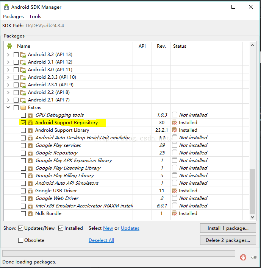Click Delete 2 packages button

pos(228,240)
